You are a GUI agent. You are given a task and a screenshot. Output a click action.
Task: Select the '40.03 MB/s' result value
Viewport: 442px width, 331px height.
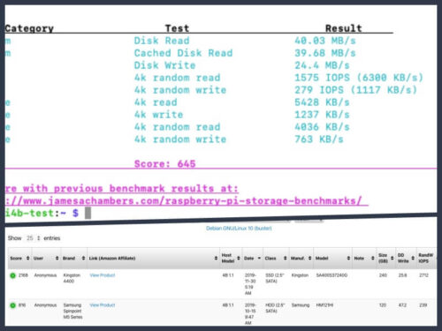point(325,41)
